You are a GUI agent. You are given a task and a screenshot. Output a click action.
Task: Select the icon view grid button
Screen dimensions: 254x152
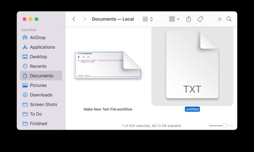coord(145,19)
